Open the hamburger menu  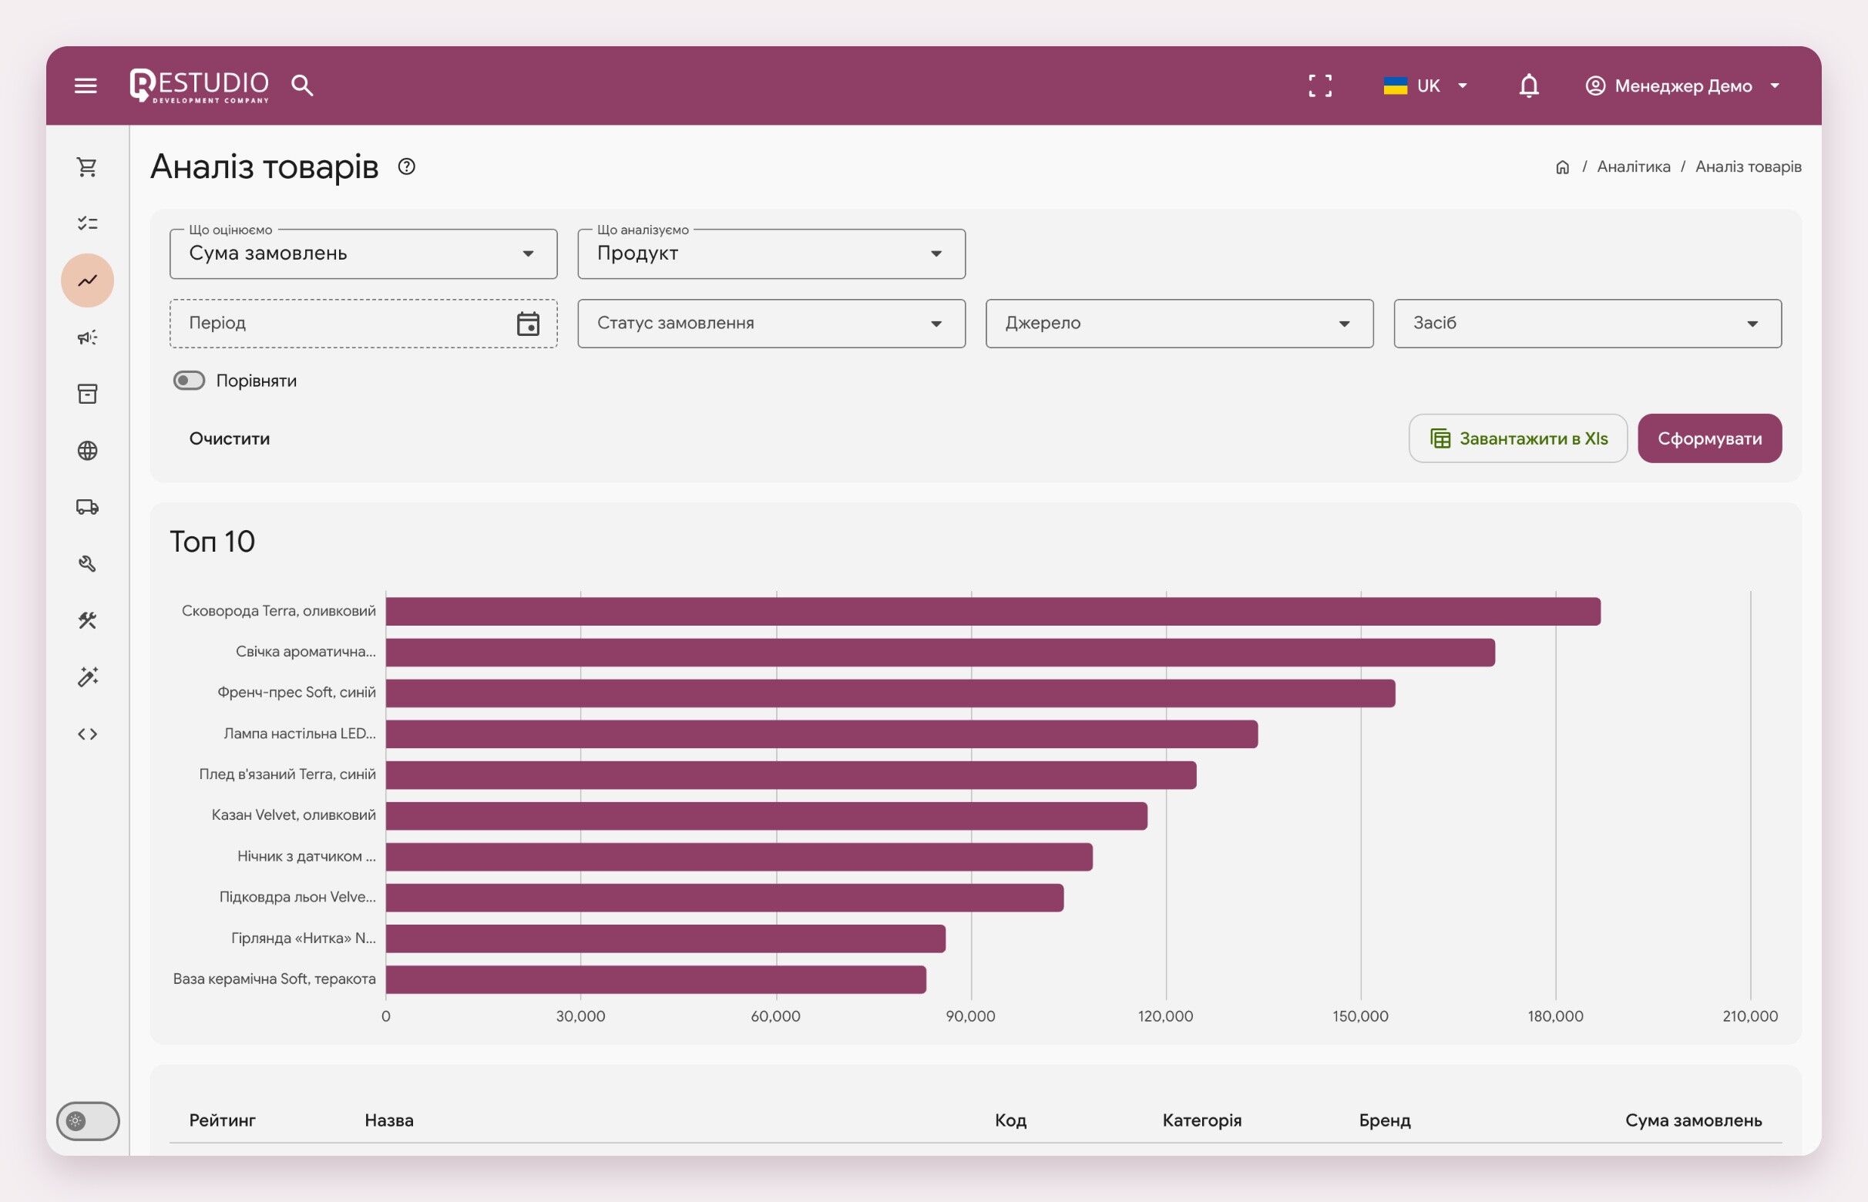click(x=86, y=85)
